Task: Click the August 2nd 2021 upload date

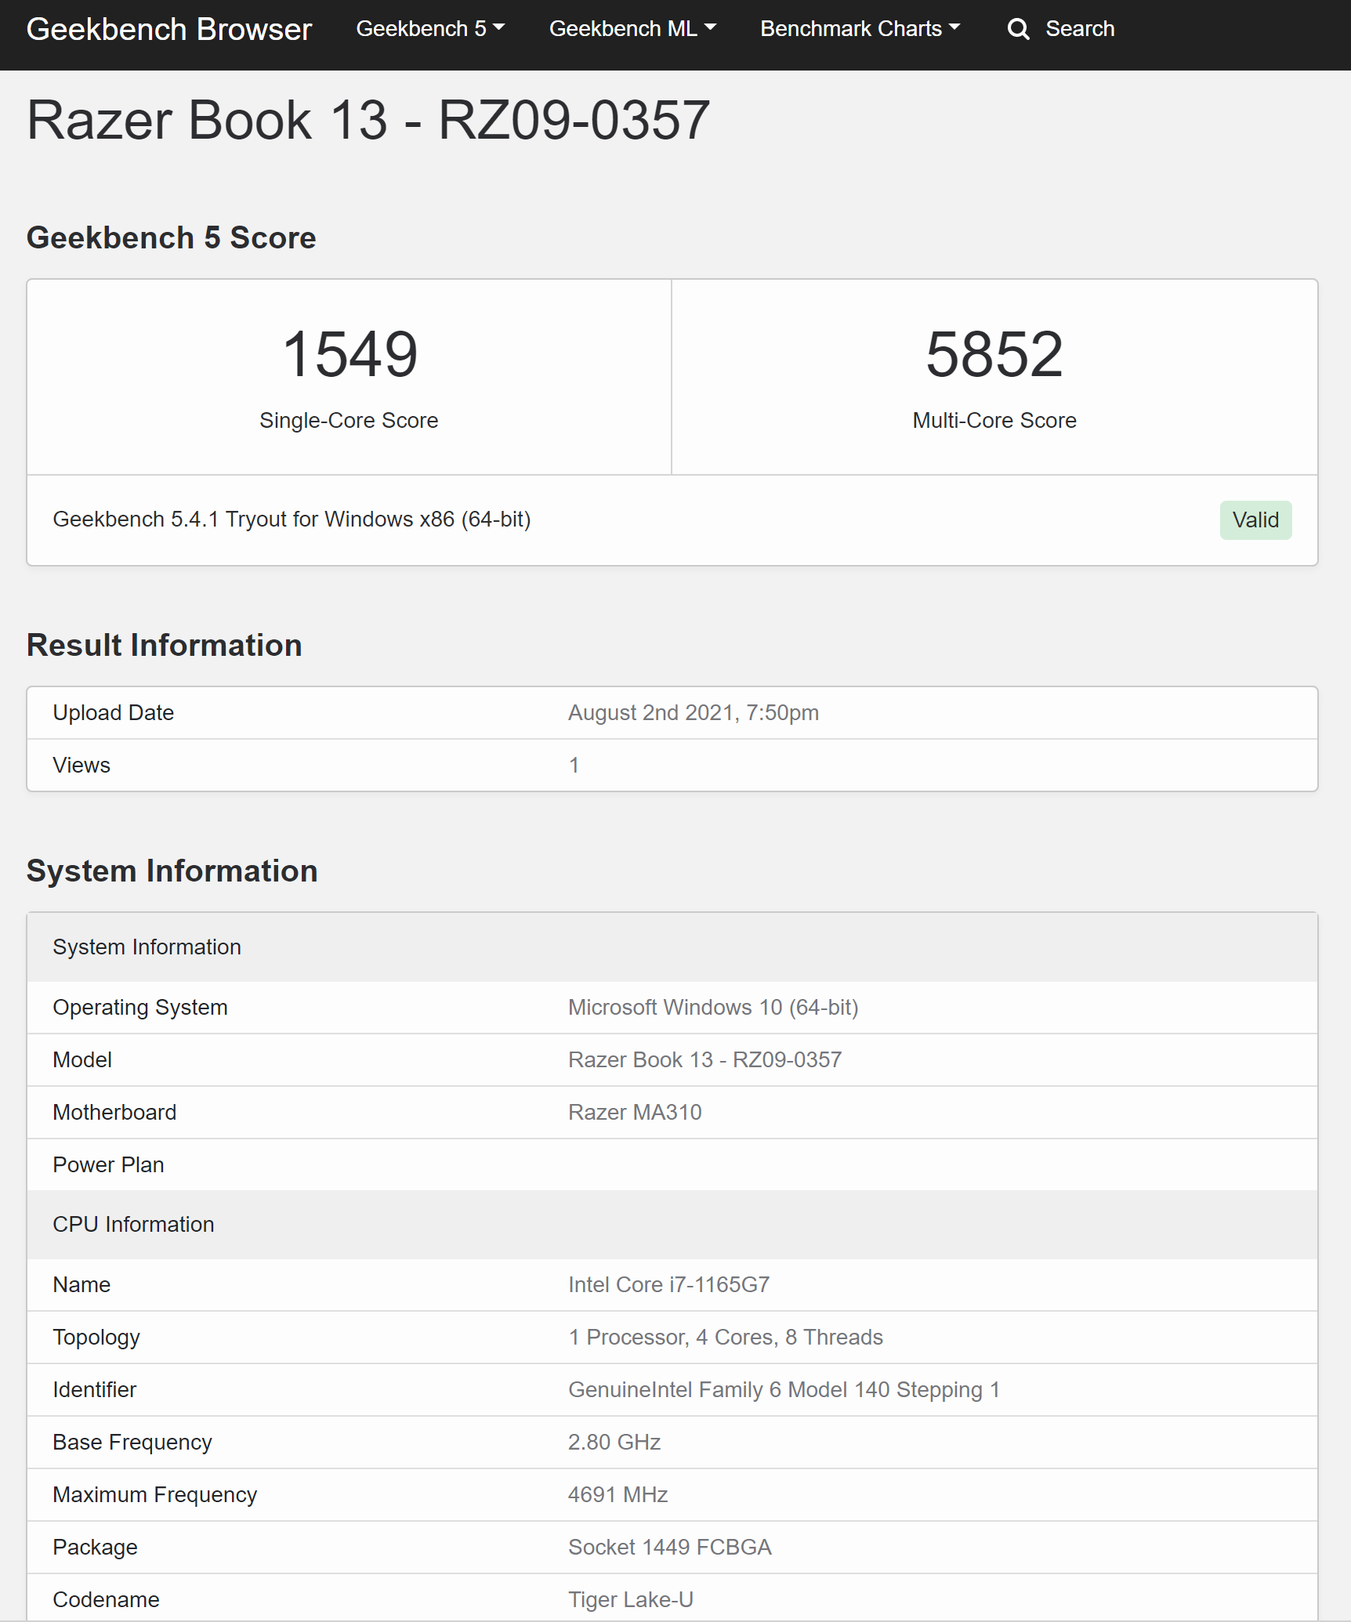Action: pyautogui.click(x=693, y=713)
